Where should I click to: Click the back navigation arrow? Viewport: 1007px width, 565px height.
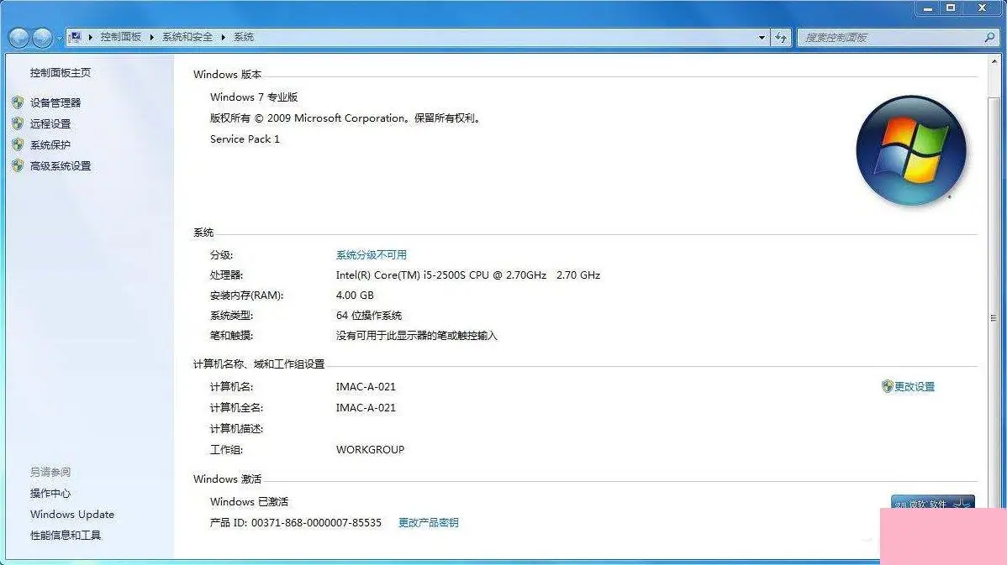(x=18, y=37)
